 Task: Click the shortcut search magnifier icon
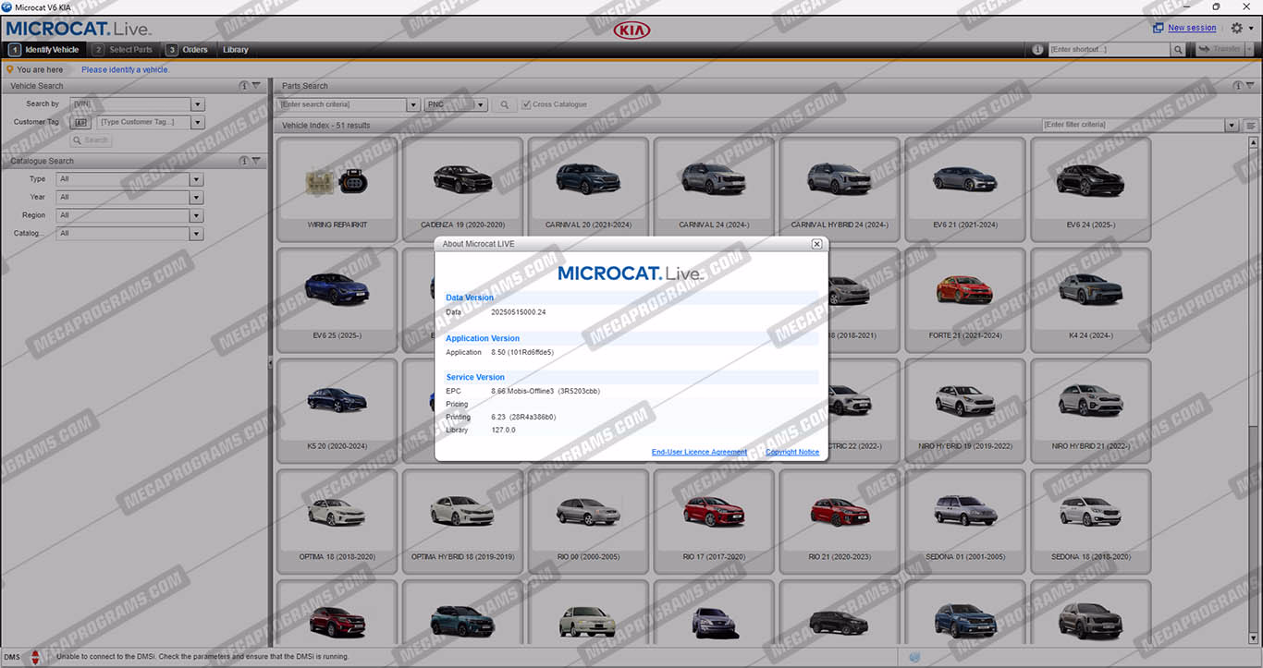click(x=1177, y=50)
